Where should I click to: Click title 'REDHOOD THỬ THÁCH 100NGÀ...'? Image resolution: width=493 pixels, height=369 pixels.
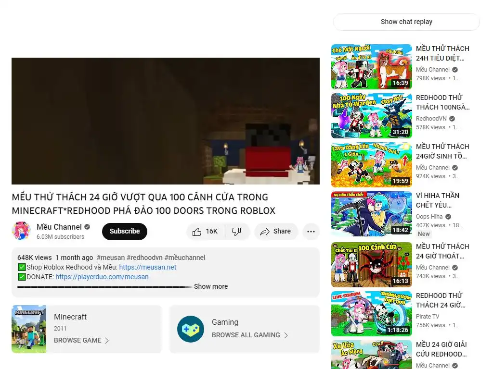tap(443, 102)
